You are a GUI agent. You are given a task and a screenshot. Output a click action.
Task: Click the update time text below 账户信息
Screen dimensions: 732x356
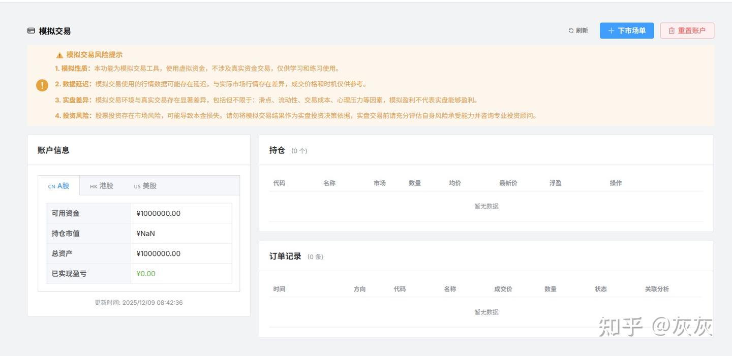click(139, 302)
